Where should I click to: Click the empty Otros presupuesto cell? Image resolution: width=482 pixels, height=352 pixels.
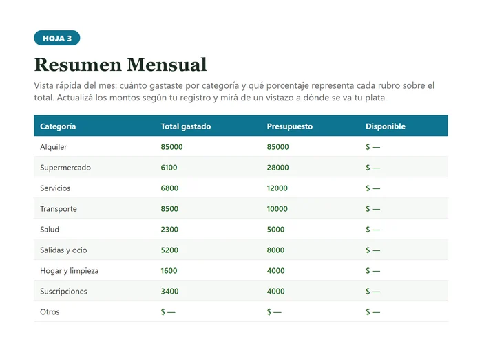click(x=274, y=312)
